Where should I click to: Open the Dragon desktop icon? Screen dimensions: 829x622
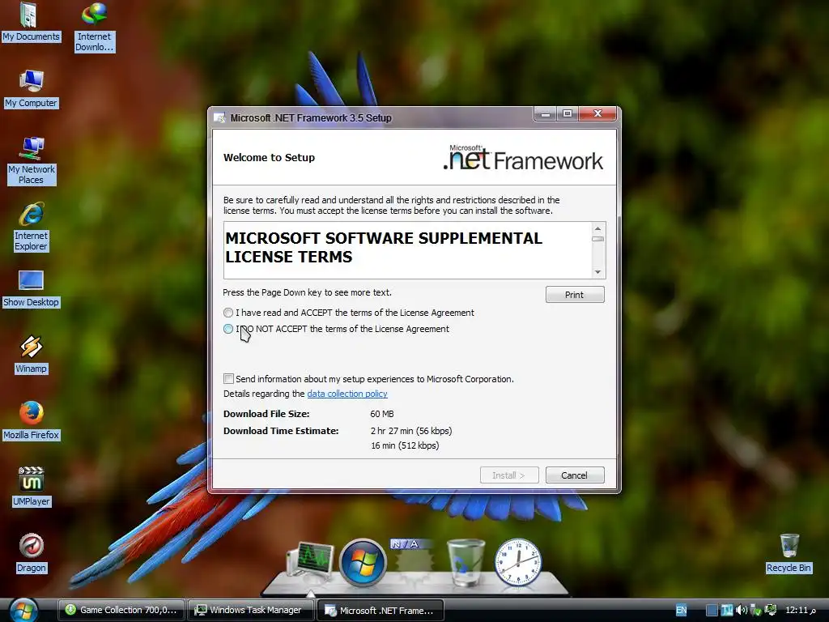click(32, 553)
